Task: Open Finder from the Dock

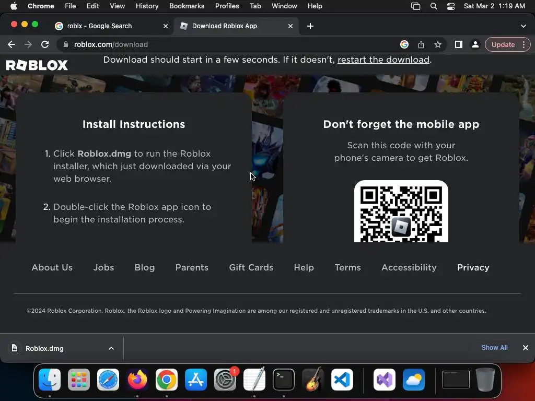Action: [50, 380]
